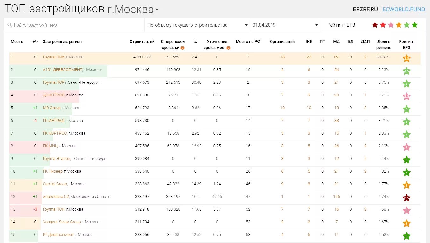Open the 01.04.2019 date dropdown
430x243 pixels.
point(285,25)
